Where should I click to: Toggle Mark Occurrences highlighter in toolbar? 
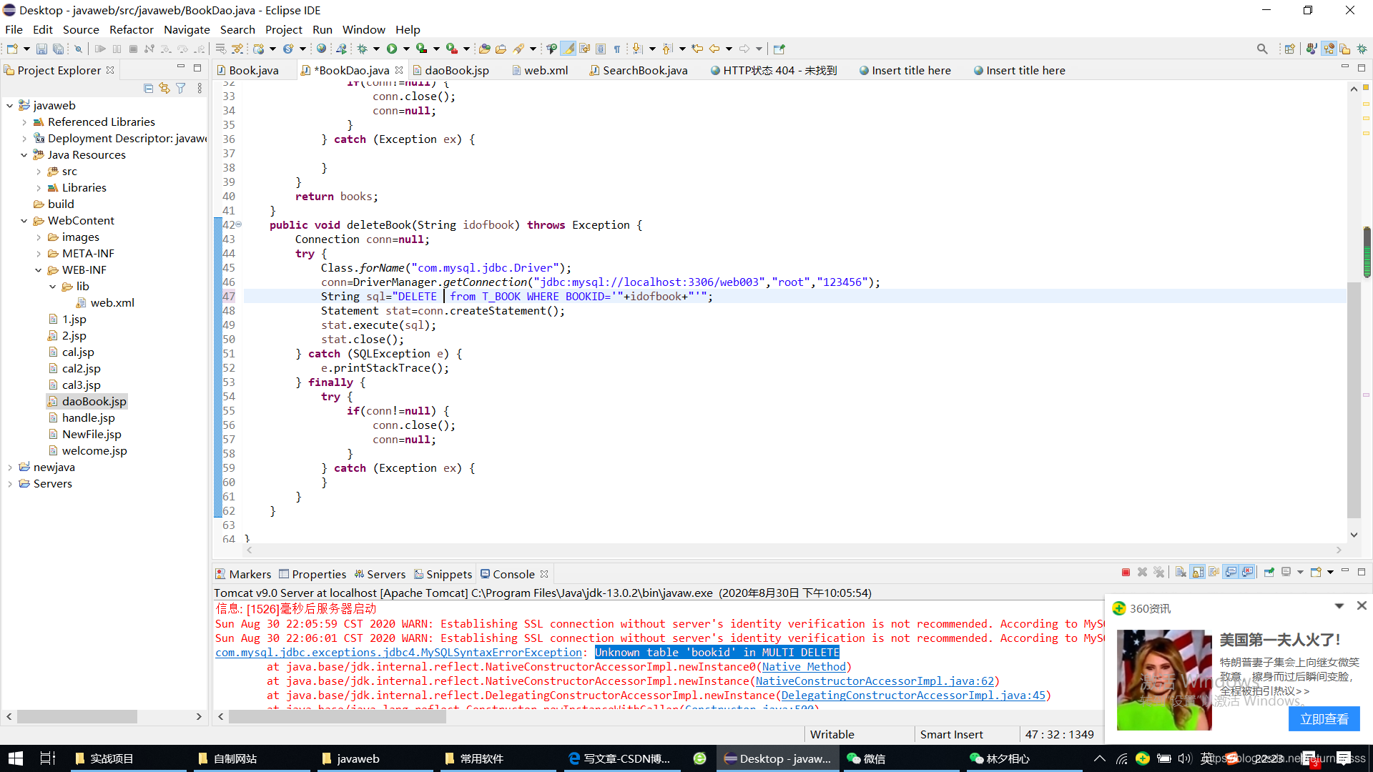(x=568, y=49)
